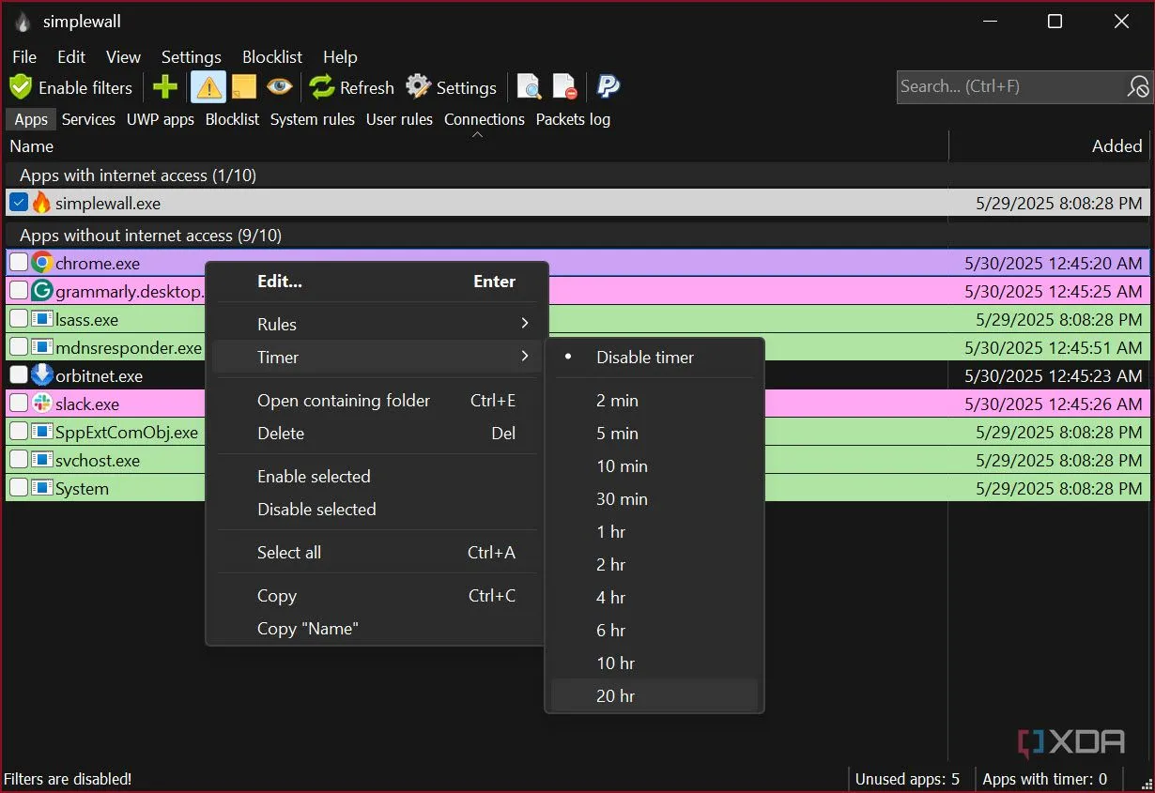This screenshot has width=1155, height=793.
Task: Click the PayPal donate icon
Action: 608,87
